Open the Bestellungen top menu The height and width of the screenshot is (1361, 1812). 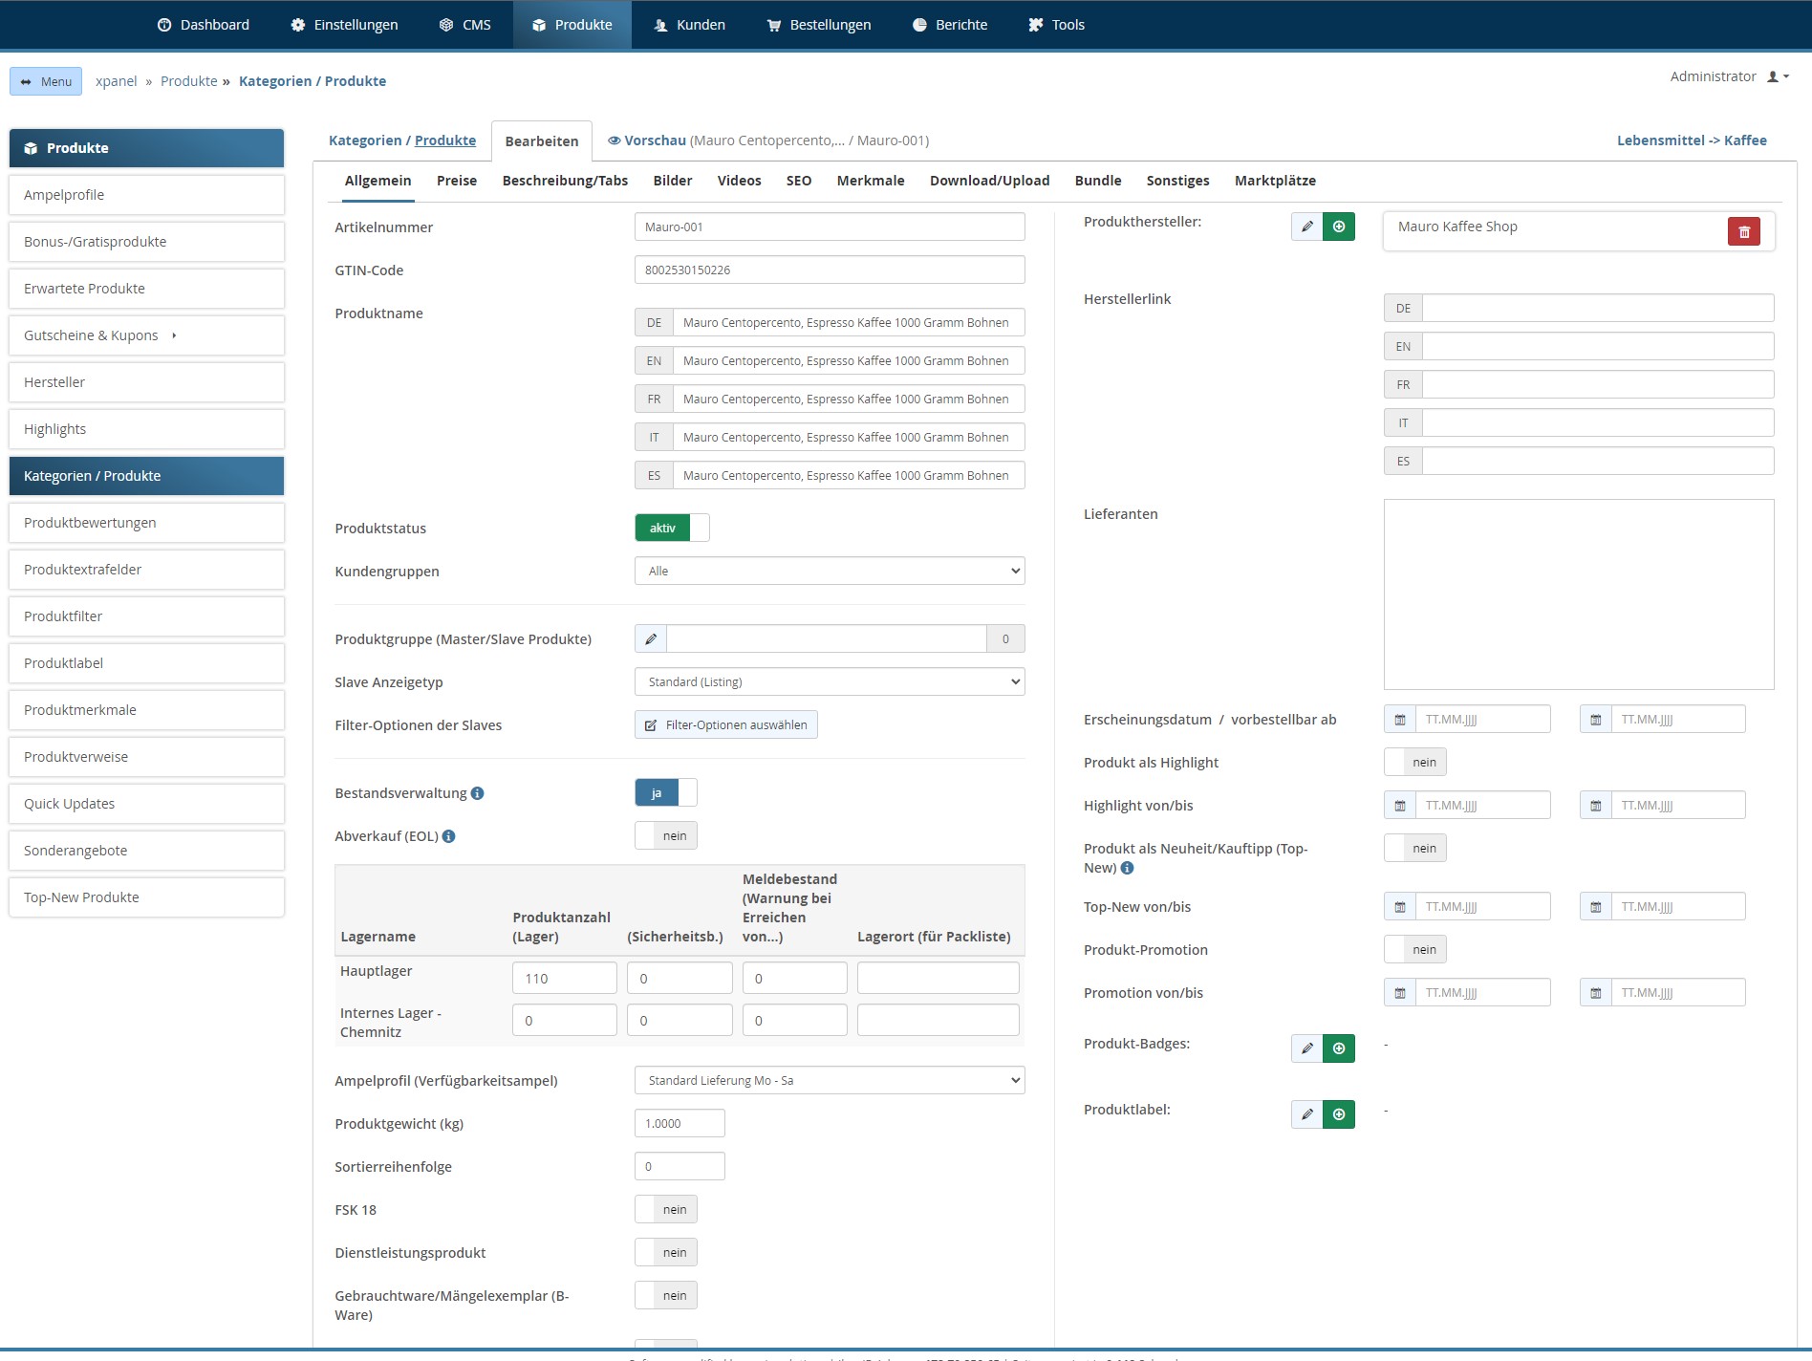tap(819, 25)
